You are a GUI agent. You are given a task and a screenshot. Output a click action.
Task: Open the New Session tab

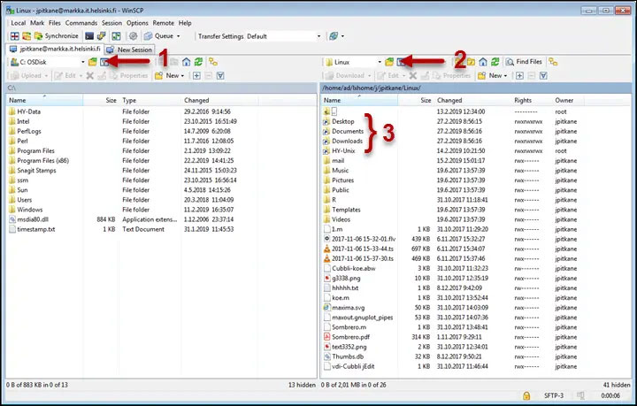(129, 50)
